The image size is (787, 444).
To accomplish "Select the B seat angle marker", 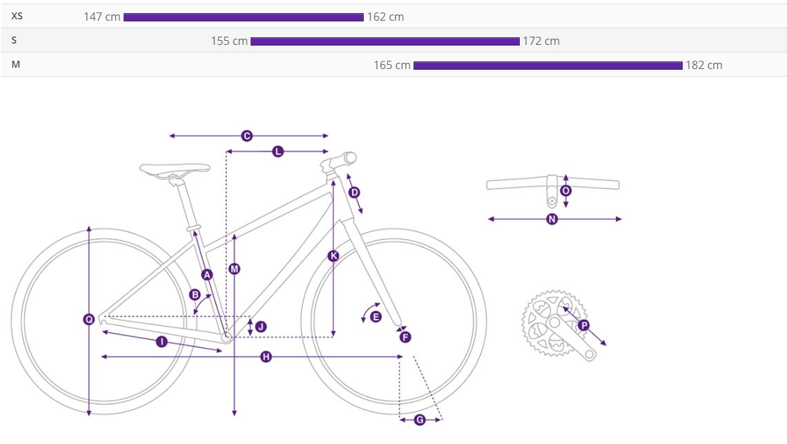I will (195, 295).
